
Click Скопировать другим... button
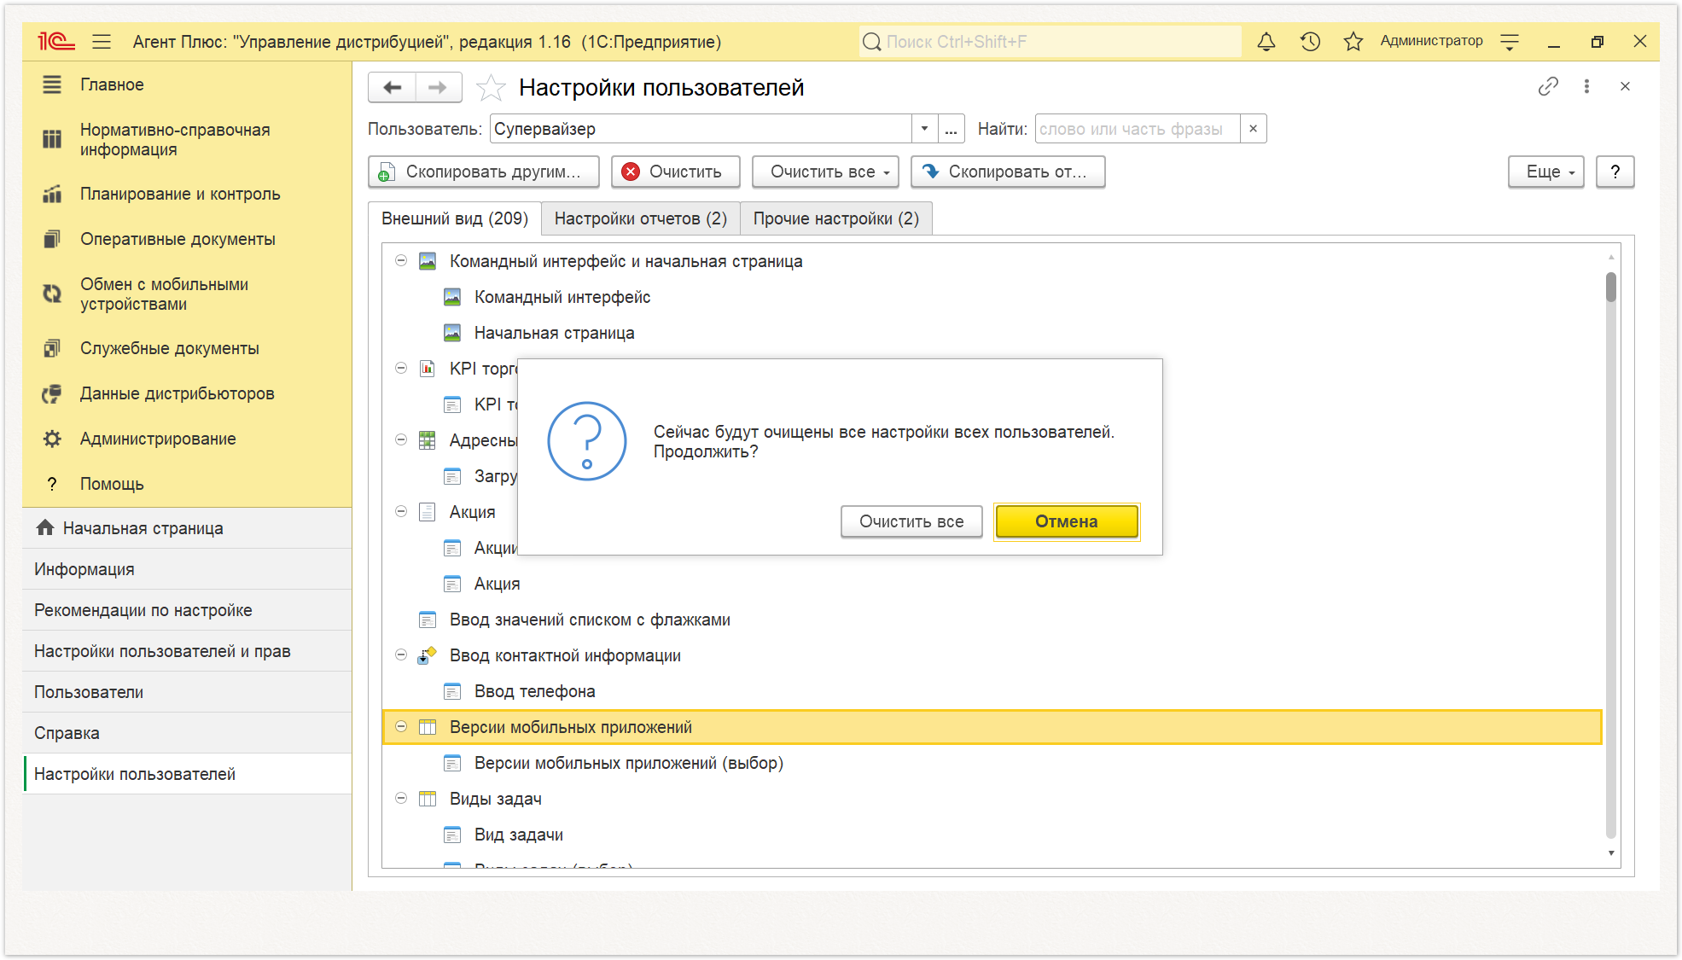tap(484, 172)
